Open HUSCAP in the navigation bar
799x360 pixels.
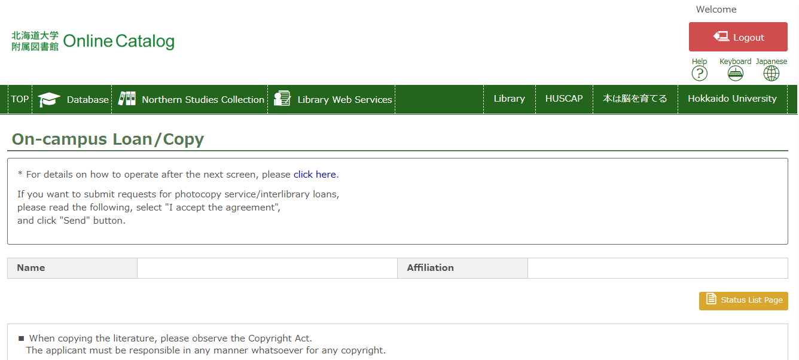pyautogui.click(x=563, y=99)
